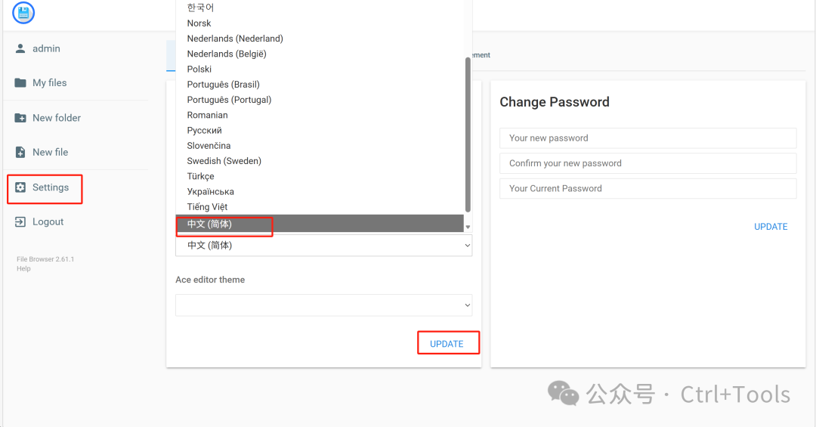Viewport: 816px width, 427px height.
Task: Click the Your Current Password field
Action: click(x=648, y=189)
